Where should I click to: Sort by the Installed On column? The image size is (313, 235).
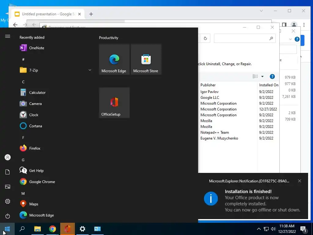pyautogui.click(x=268, y=85)
